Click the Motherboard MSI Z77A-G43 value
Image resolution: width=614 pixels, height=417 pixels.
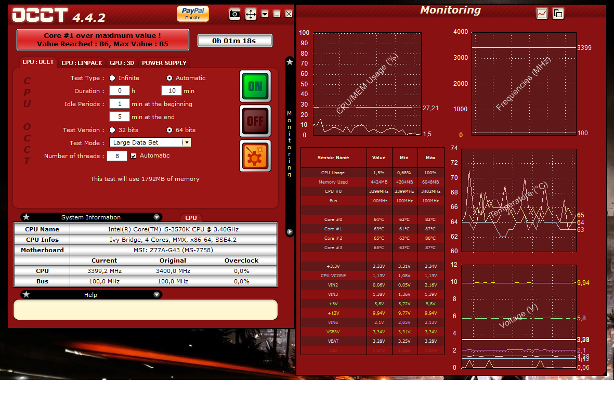click(173, 250)
